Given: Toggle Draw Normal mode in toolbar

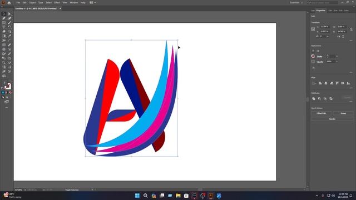Looking at the screenshot, I should [3, 97].
